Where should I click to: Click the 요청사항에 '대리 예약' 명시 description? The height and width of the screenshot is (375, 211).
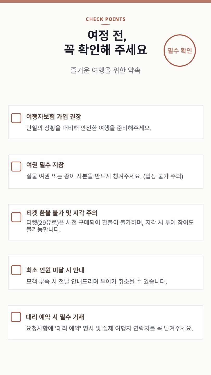109,328
